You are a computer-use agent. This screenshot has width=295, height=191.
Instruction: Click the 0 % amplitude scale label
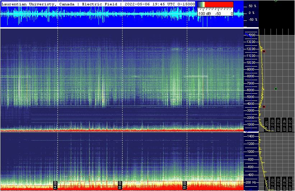[x=252, y=13]
